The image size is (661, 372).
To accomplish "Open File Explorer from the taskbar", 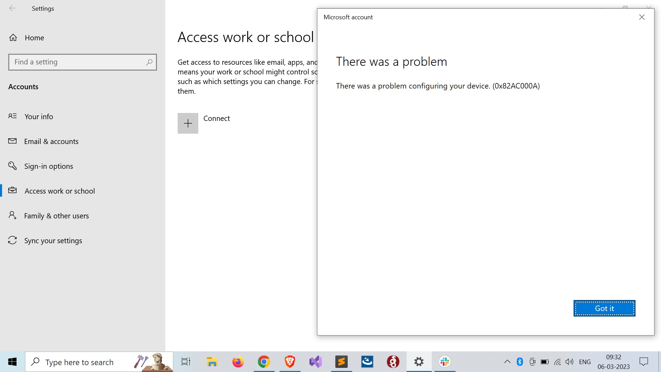I will point(212,362).
